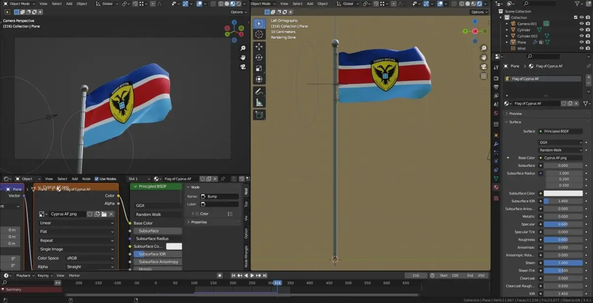Add material slot with plus button

coord(588,78)
